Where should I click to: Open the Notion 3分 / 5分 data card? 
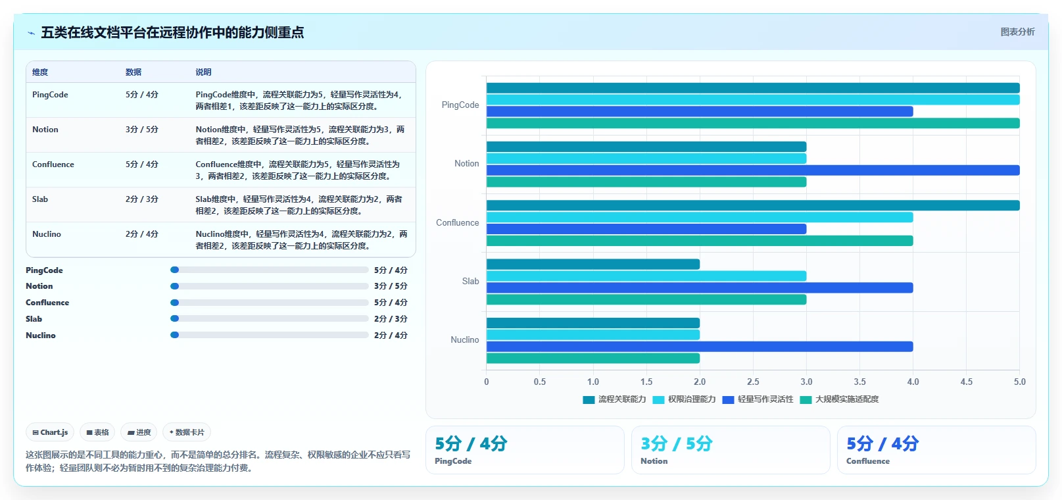pyautogui.click(x=731, y=450)
